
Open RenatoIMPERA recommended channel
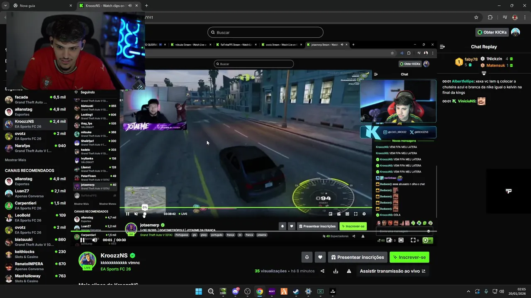pyautogui.click(x=35, y=266)
